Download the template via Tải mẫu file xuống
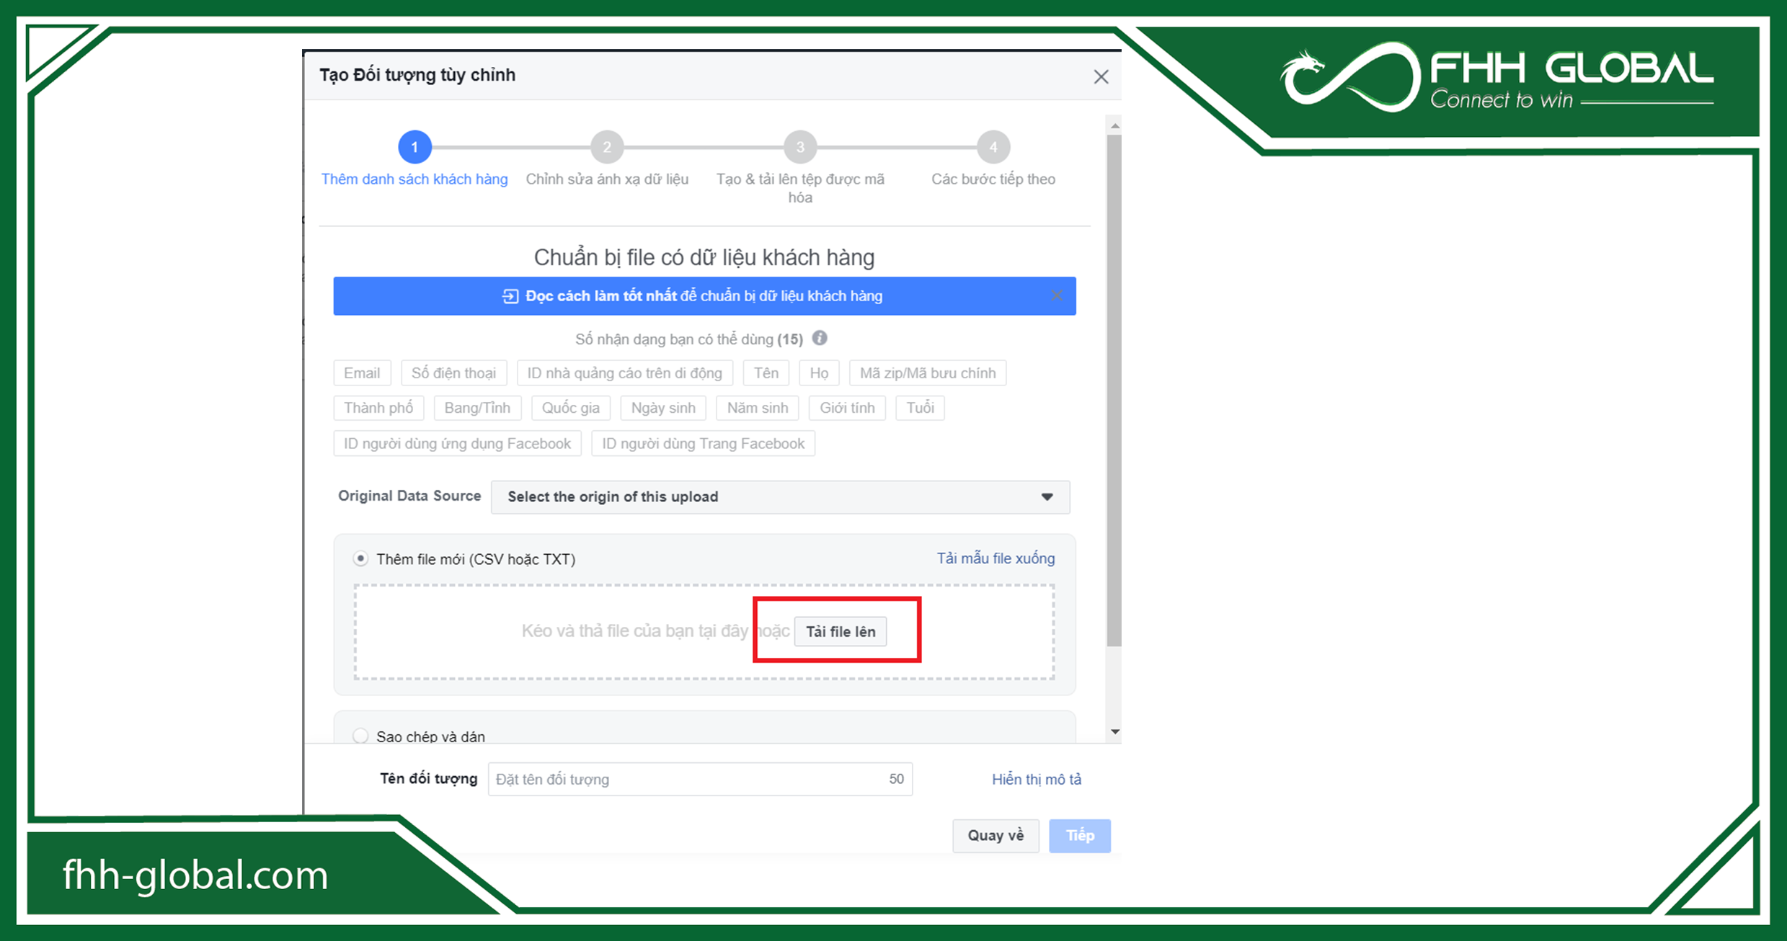1787x941 pixels. 995,558
